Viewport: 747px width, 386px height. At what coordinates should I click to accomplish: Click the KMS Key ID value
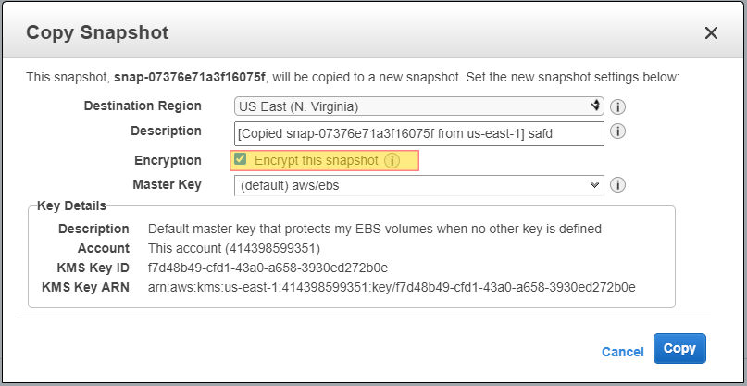coord(268,268)
